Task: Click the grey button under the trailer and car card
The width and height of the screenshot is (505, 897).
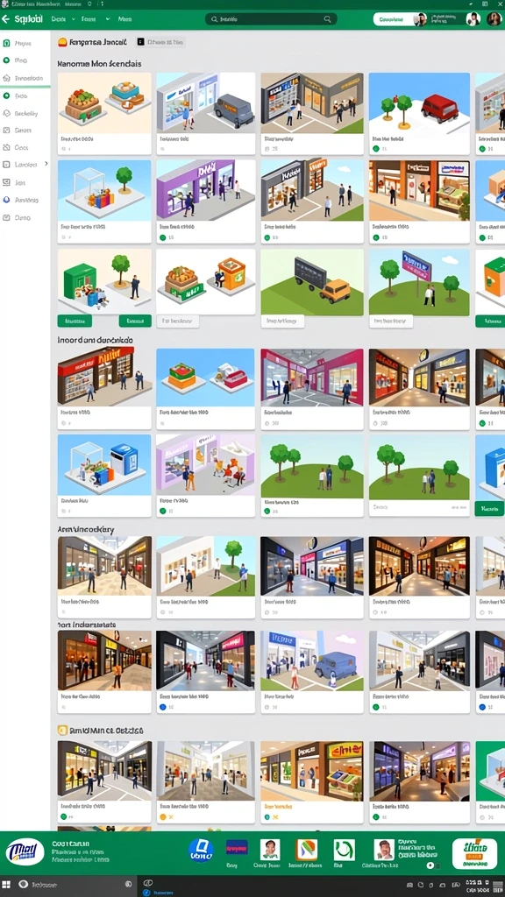Action: [x=282, y=321]
